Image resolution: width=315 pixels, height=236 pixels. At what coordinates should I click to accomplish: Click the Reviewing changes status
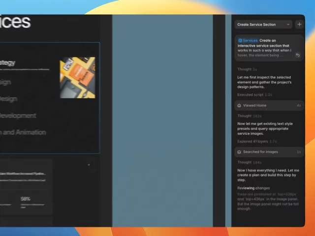[253, 188]
